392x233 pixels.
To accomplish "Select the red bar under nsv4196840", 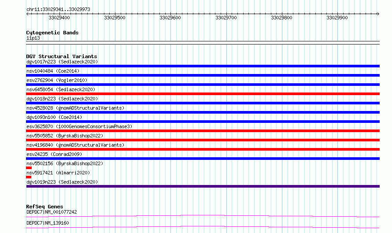I will [x=203, y=149].
